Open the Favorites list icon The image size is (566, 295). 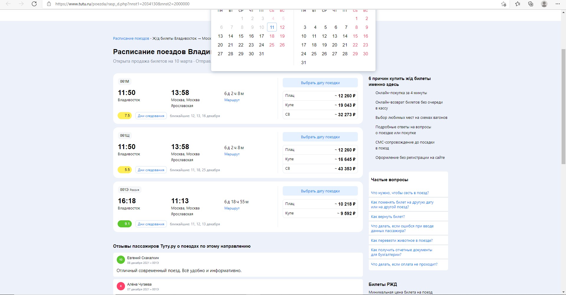[x=518, y=4]
